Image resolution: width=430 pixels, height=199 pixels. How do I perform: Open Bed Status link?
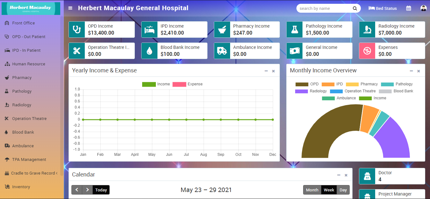tap(383, 9)
